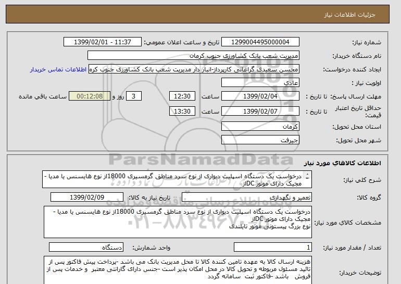The image size is (401, 284).
Task: Click the header جزئیات اطلاعات نیاز
Action: click(x=349, y=15)
